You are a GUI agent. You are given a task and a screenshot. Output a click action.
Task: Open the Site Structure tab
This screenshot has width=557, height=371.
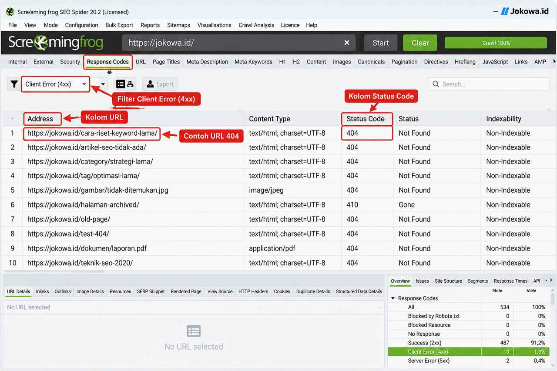coord(448,281)
